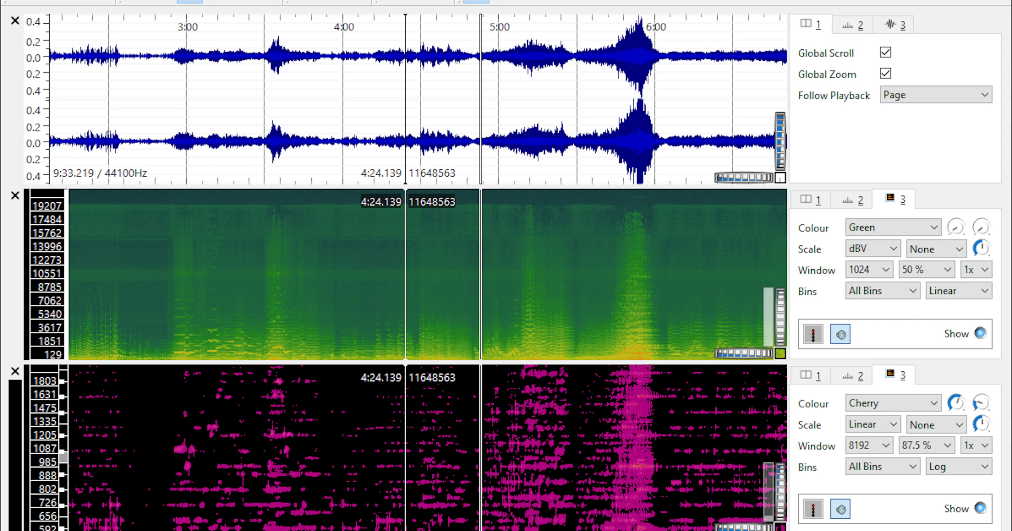
Task: Open tab 1 above the Cherry colour settings
Action: [x=810, y=375]
